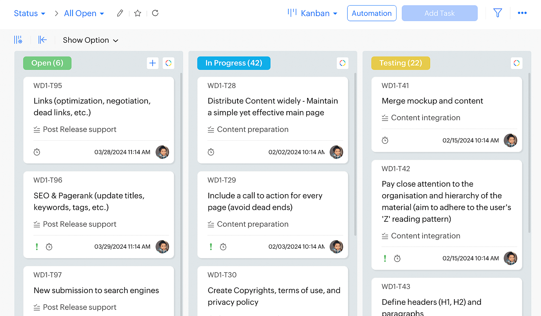The width and height of the screenshot is (541, 316).
Task: Toggle the color ring in In Progress column
Action: pyautogui.click(x=342, y=63)
